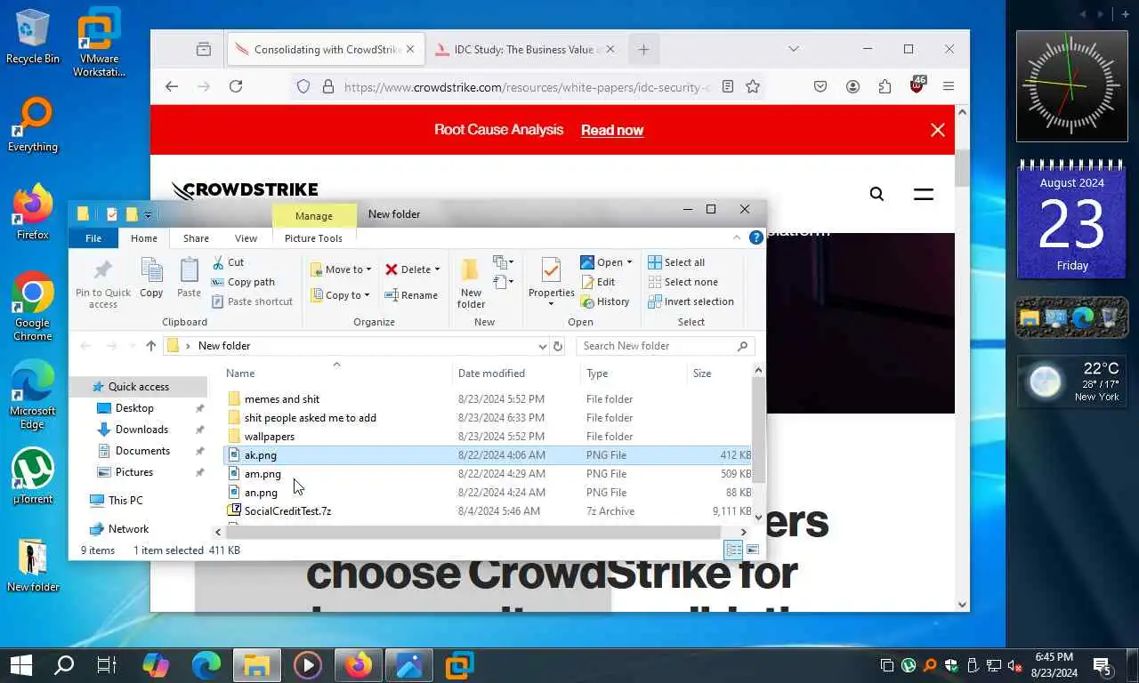Open the File tab in Explorer
1139x683 pixels.
(93, 238)
